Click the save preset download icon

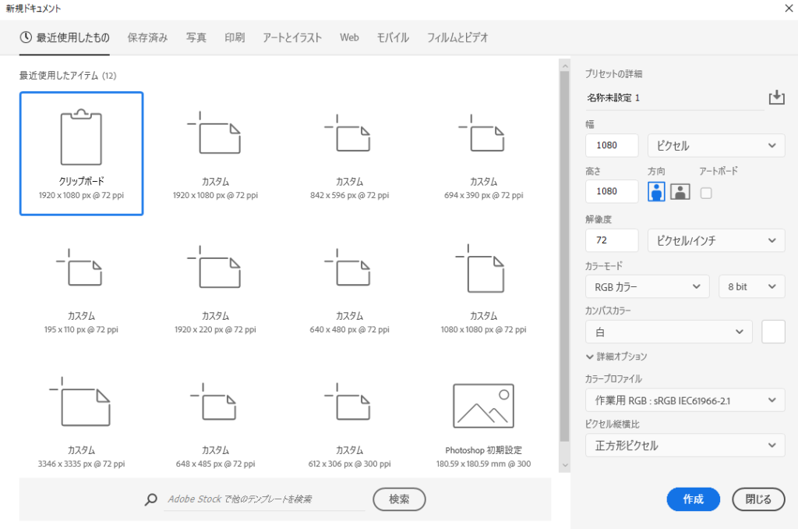pyautogui.click(x=776, y=97)
